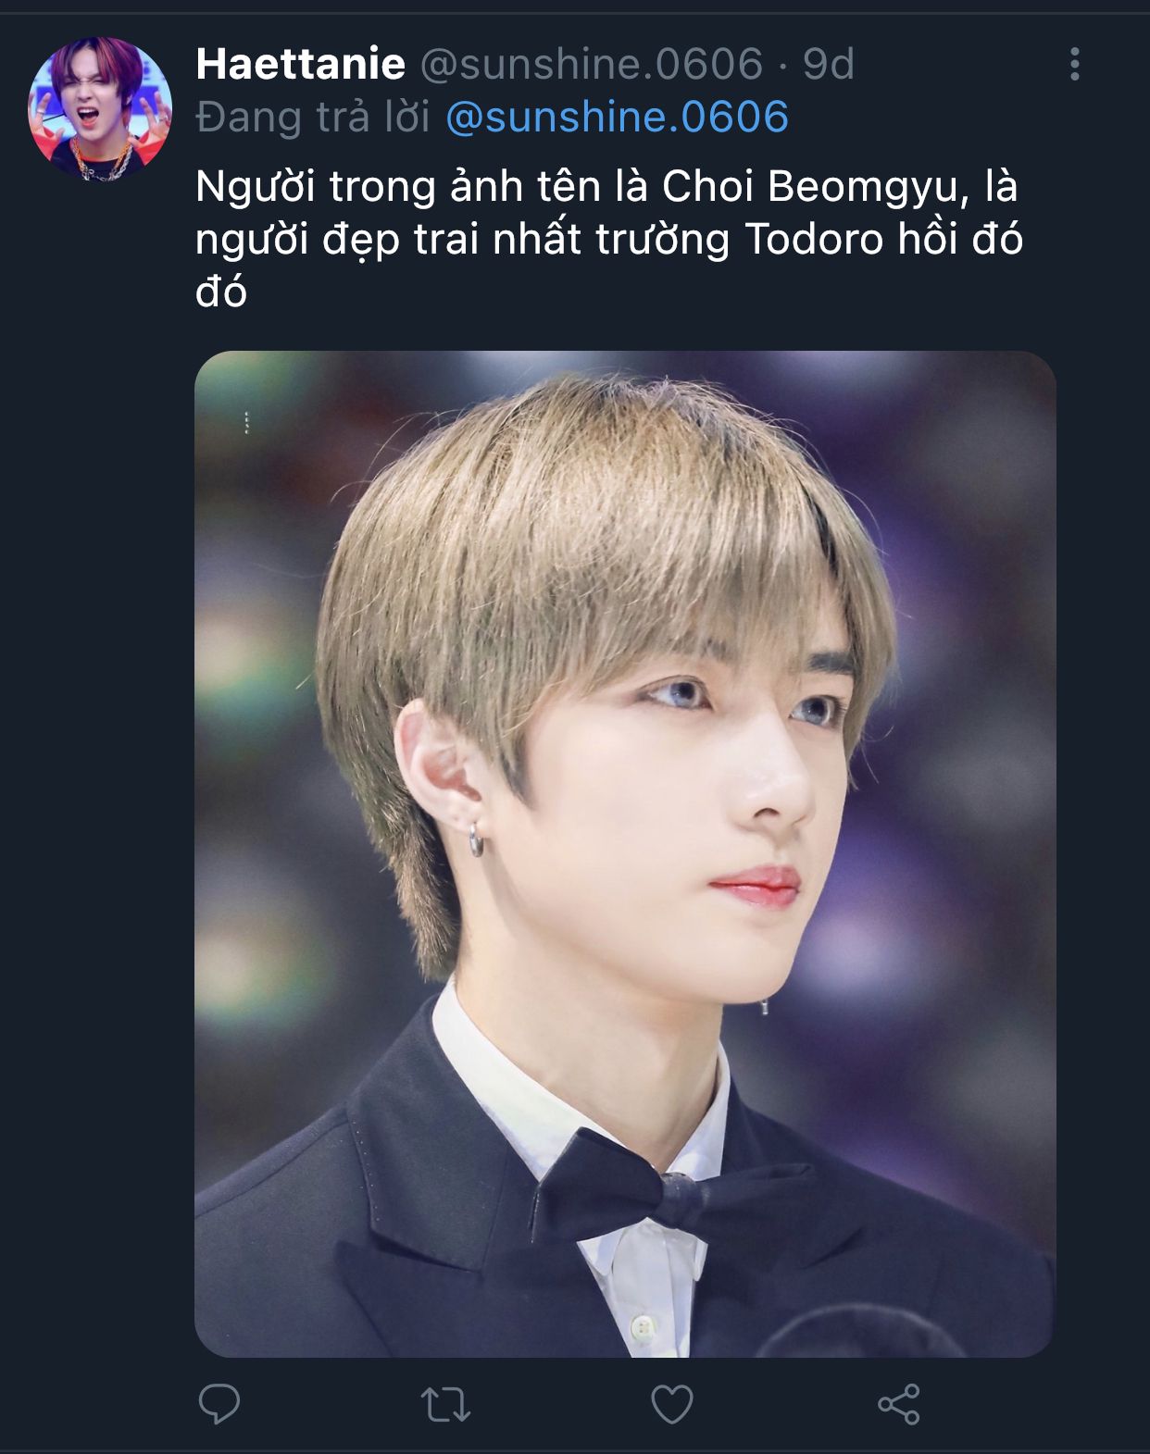Open the attached photo in the tweet

[625, 853]
